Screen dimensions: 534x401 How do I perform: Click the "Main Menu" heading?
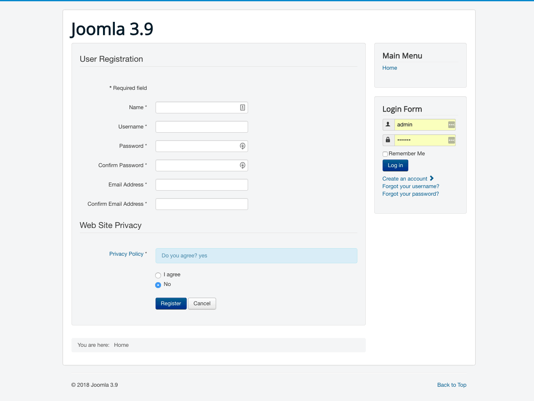pos(402,56)
